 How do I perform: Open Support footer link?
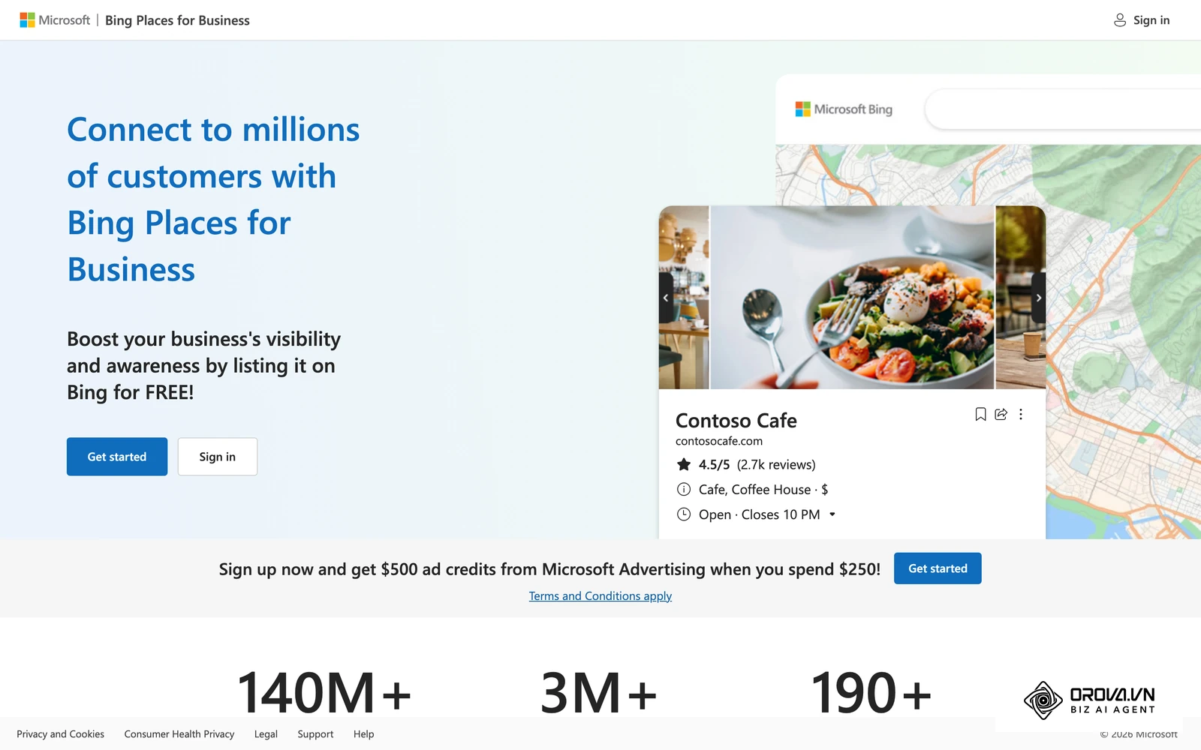pos(315,734)
